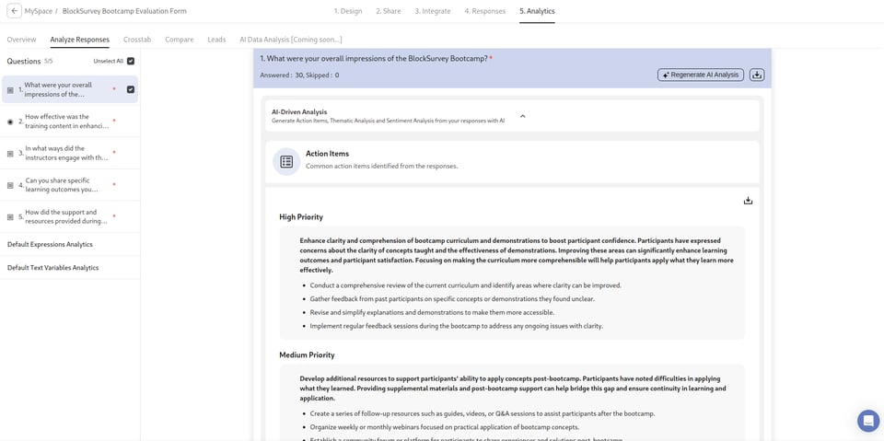Open the Compare tab

[x=180, y=40]
